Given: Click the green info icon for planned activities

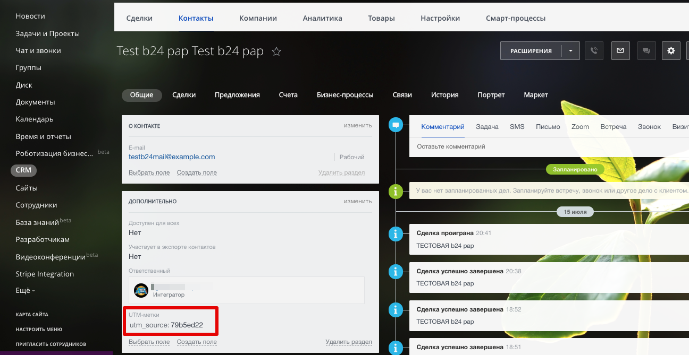Looking at the screenshot, I should point(395,191).
